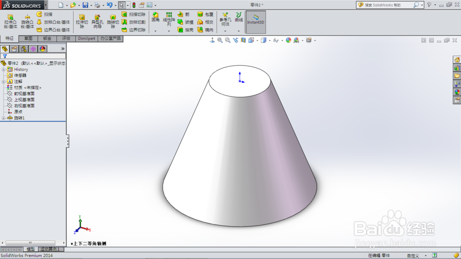Open the DisplayManager panel tab
The image size is (461, 259).
pos(42,49)
